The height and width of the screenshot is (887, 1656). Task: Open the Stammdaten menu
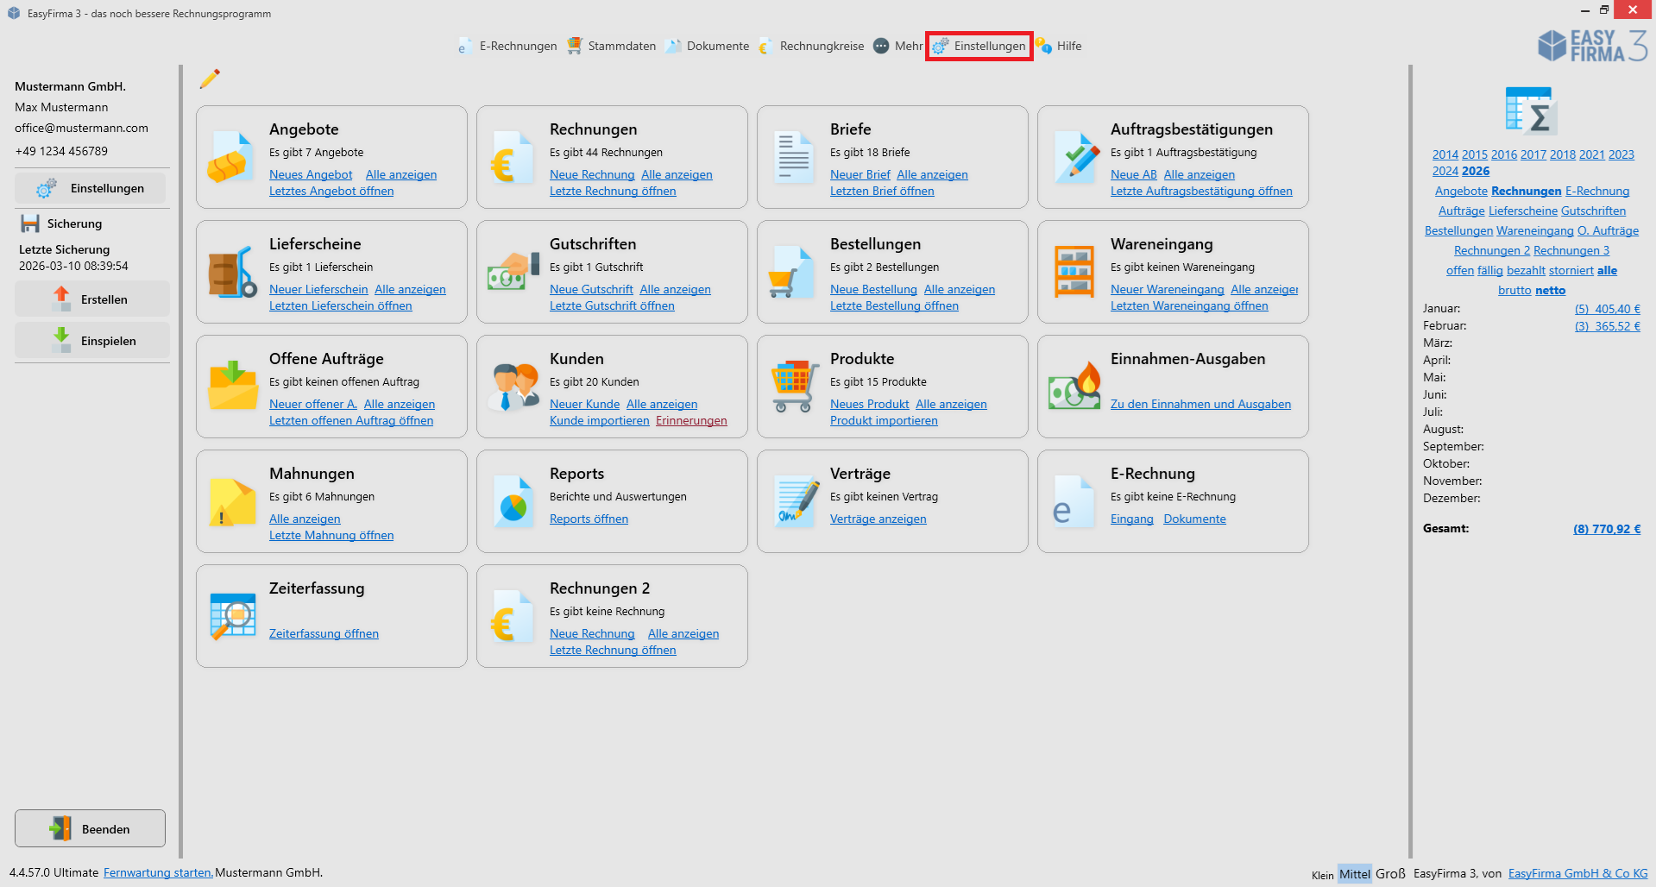[x=612, y=47]
